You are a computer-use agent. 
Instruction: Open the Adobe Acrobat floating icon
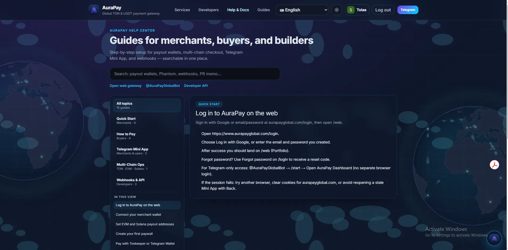pyautogui.click(x=494, y=165)
